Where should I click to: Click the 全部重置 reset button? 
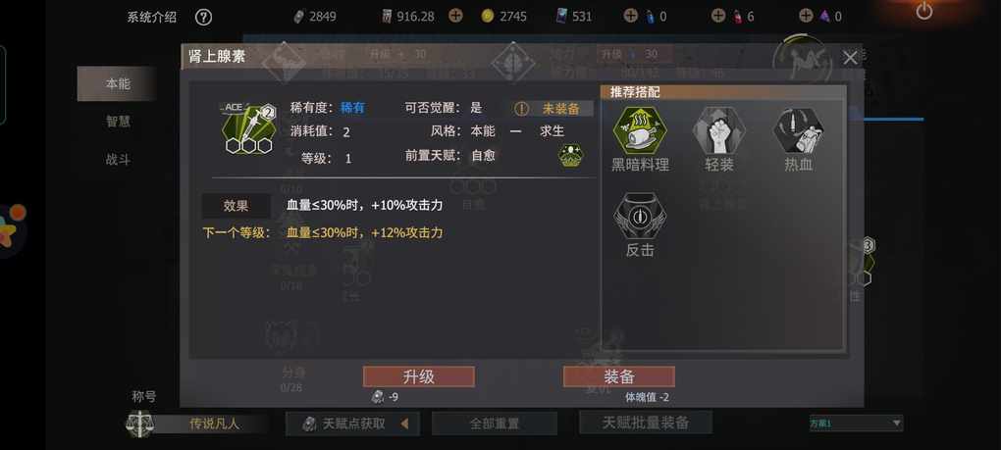tap(494, 424)
